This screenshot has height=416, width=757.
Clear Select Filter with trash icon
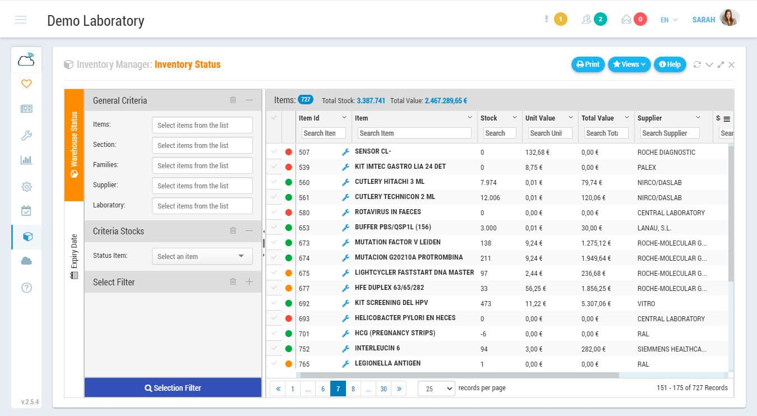click(233, 281)
